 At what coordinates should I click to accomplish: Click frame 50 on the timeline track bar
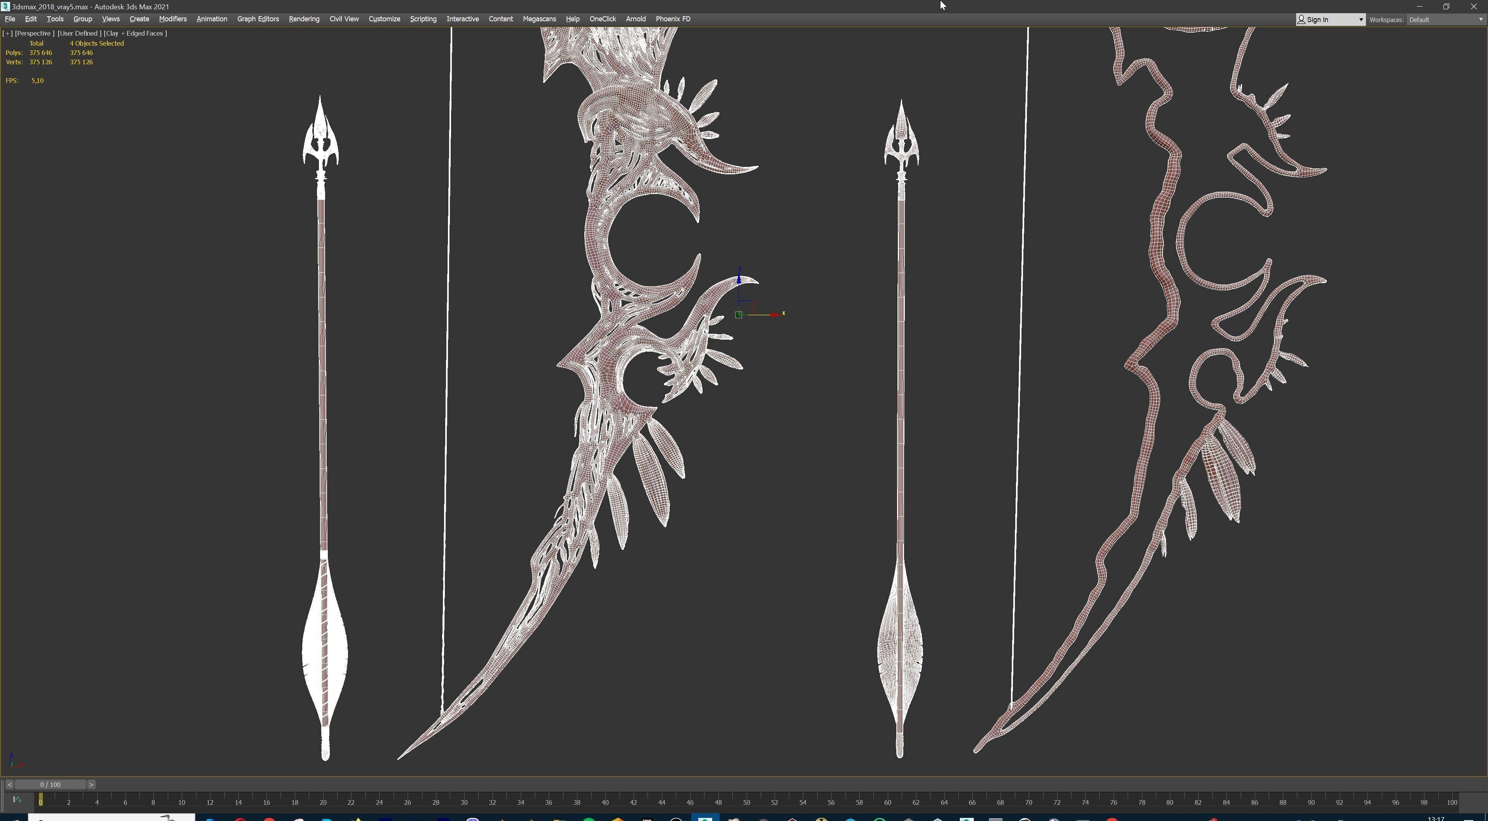[746, 802]
